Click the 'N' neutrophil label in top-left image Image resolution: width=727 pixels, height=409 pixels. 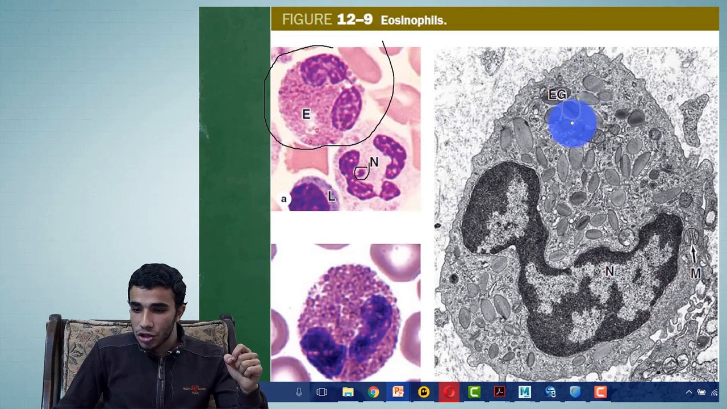point(374,163)
